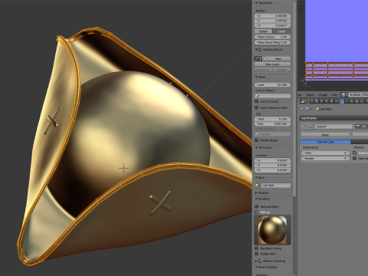Enable the Textured Solid checkbox
This screenshot has height=276, width=368.
click(x=257, y=206)
